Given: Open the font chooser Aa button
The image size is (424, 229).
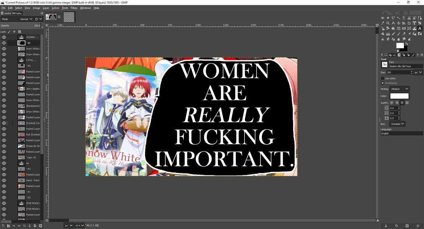Looking at the screenshot, I should coord(384,65).
